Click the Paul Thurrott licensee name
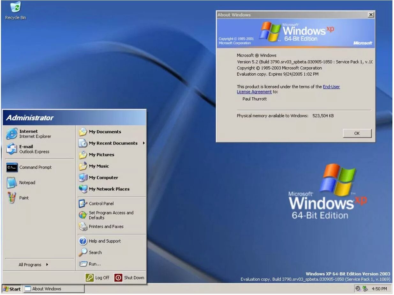 [x=255, y=99]
